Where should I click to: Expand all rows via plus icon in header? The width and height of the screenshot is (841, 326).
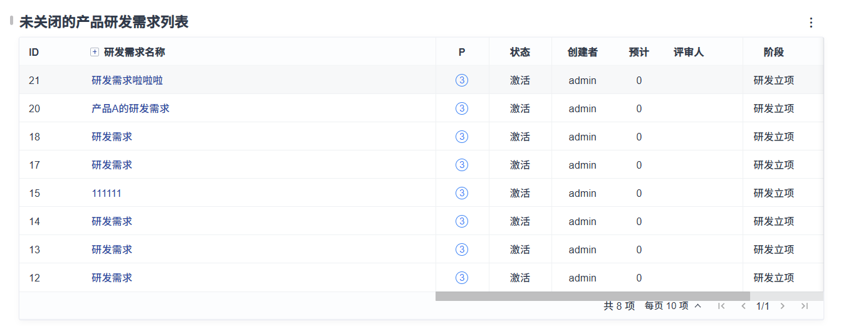(x=95, y=52)
